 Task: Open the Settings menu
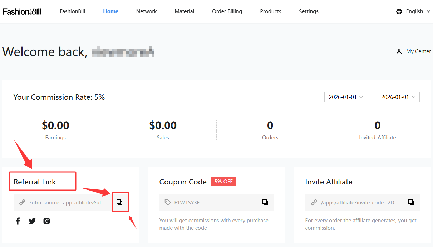pos(309,11)
